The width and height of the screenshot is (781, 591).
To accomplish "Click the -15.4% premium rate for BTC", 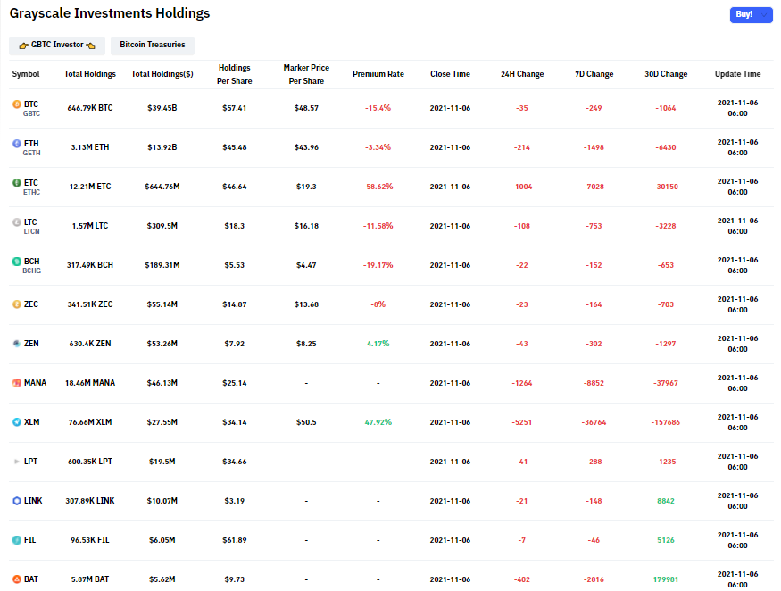I will [378, 108].
